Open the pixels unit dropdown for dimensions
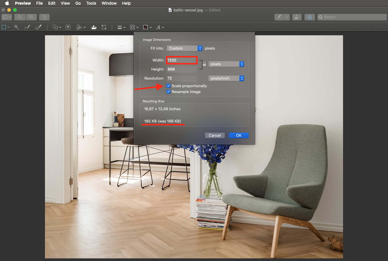The width and height of the screenshot is (388, 261). pos(226,64)
